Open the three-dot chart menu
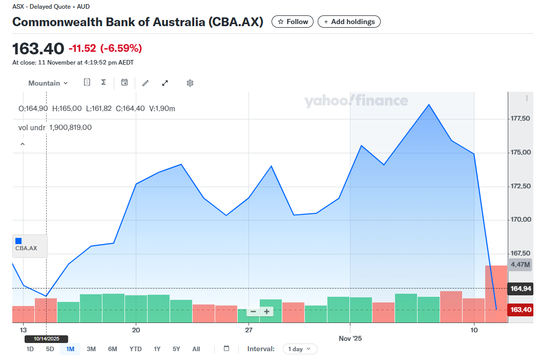Image resolution: width=539 pixels, height=363 pixels. [x=526, y=98]
